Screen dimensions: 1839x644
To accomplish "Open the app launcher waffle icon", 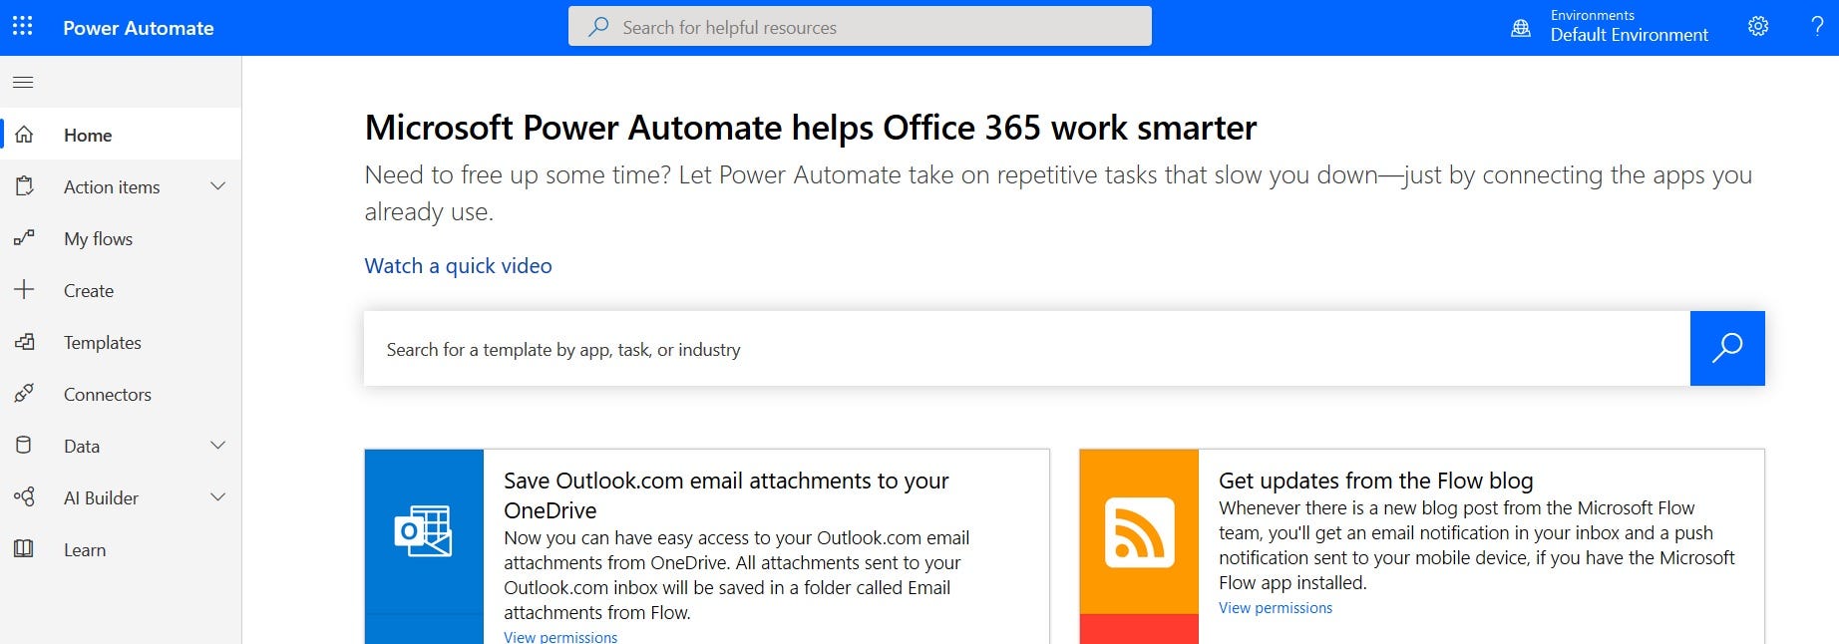I will [22, 27].
